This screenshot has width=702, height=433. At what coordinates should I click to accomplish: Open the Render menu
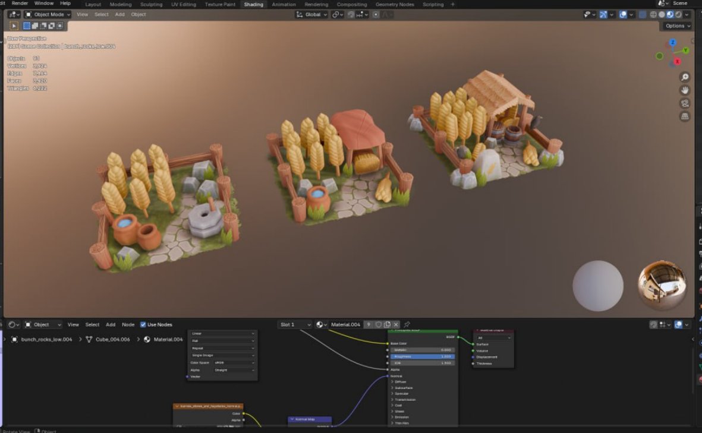pyautogui.click(x=20, y=4)
